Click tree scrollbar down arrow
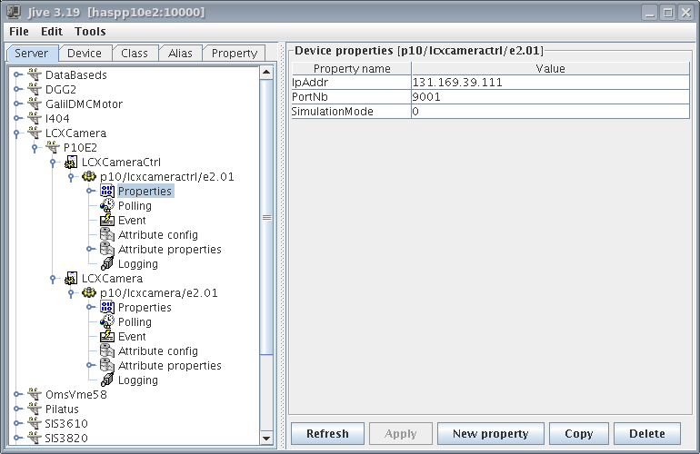The height and width of the screenshot is (454, 700). [266, 439]
